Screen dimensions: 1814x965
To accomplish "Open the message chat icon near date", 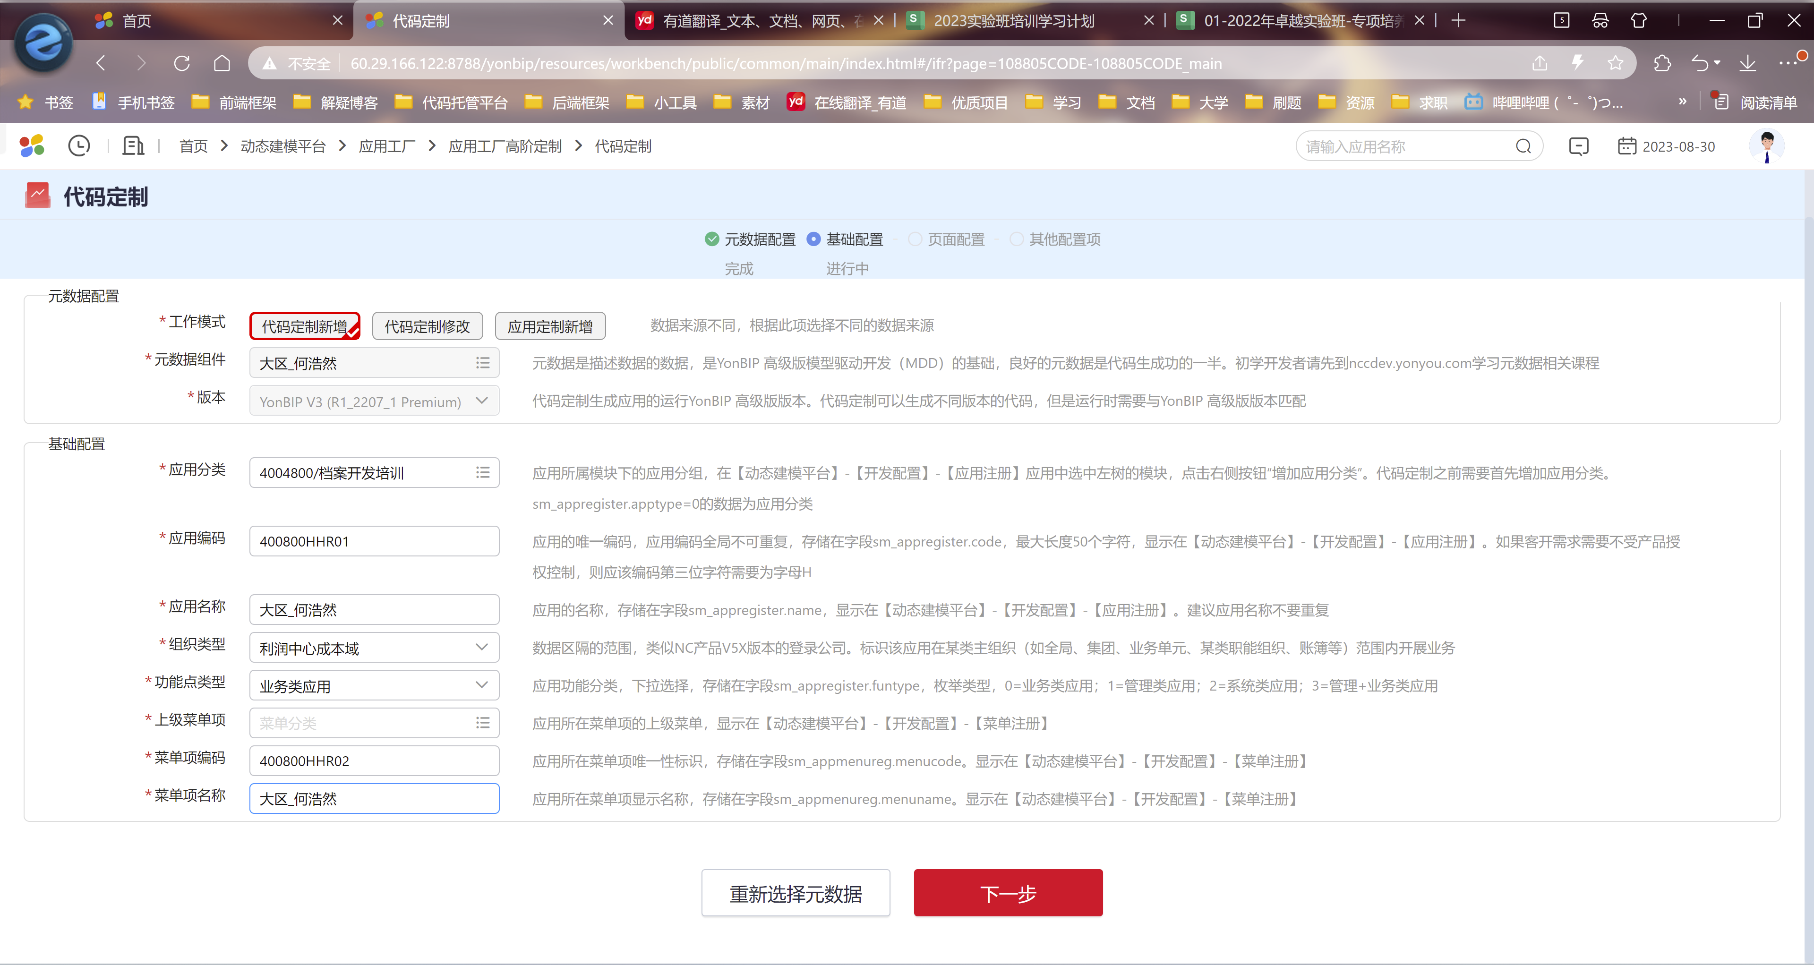I will pyautogui.click(x=1578, y=145).
